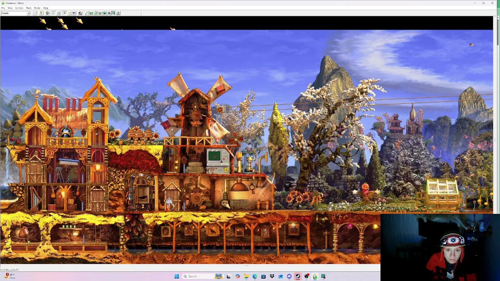The width and height of the screenshot is (500, 281).
Task: Open the File menu
Action: (x=3, y=8)
